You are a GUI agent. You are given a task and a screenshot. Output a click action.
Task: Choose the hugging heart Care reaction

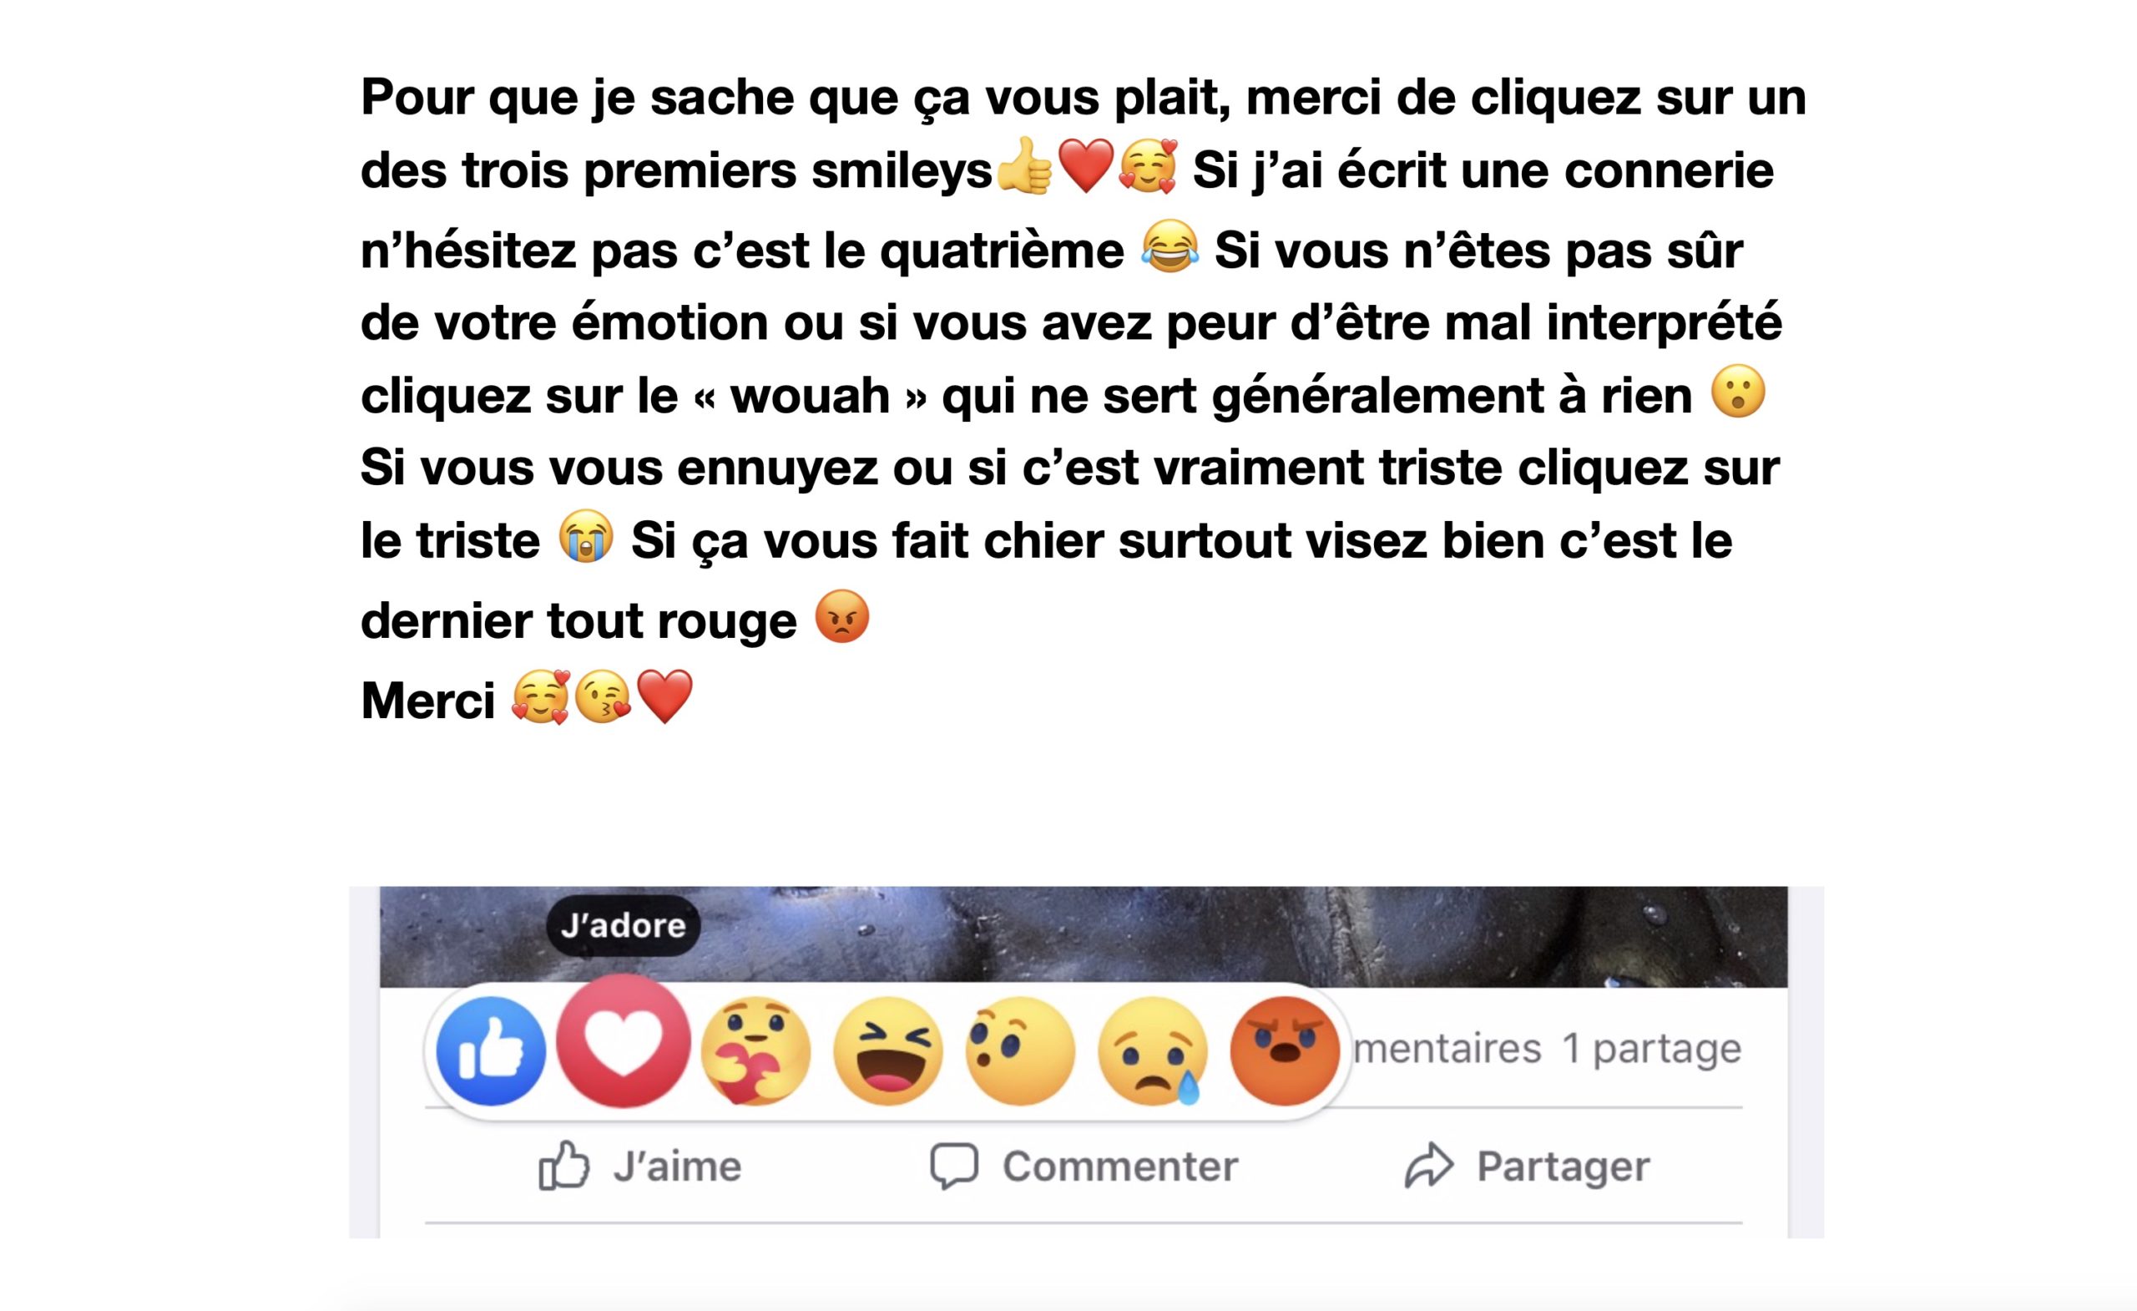point(755,1050)
